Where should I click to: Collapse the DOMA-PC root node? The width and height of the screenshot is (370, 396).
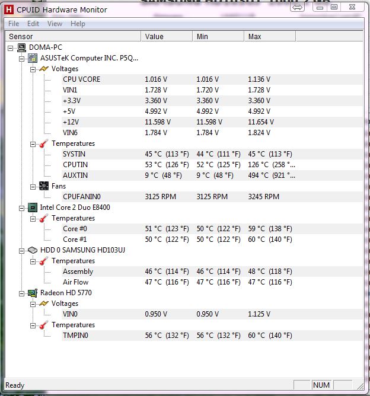tap(10, 48)
